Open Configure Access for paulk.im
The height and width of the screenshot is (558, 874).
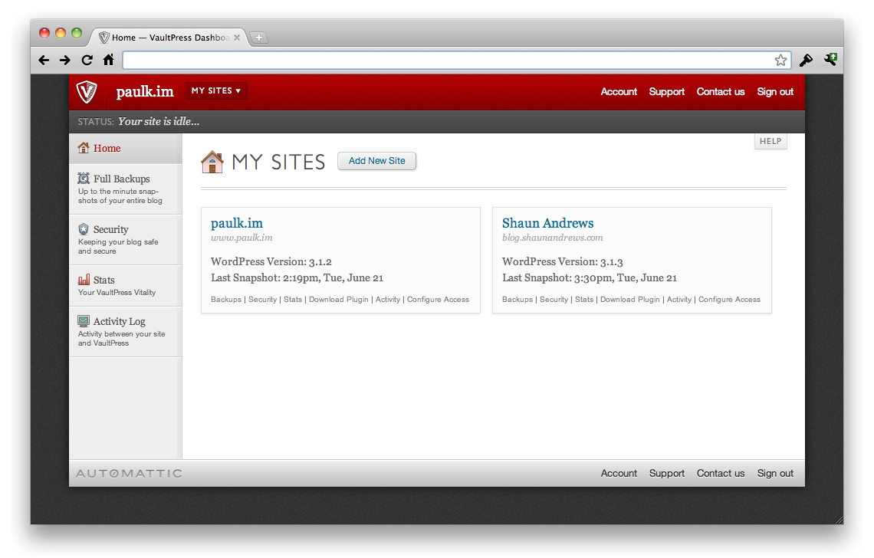[438, 300]
